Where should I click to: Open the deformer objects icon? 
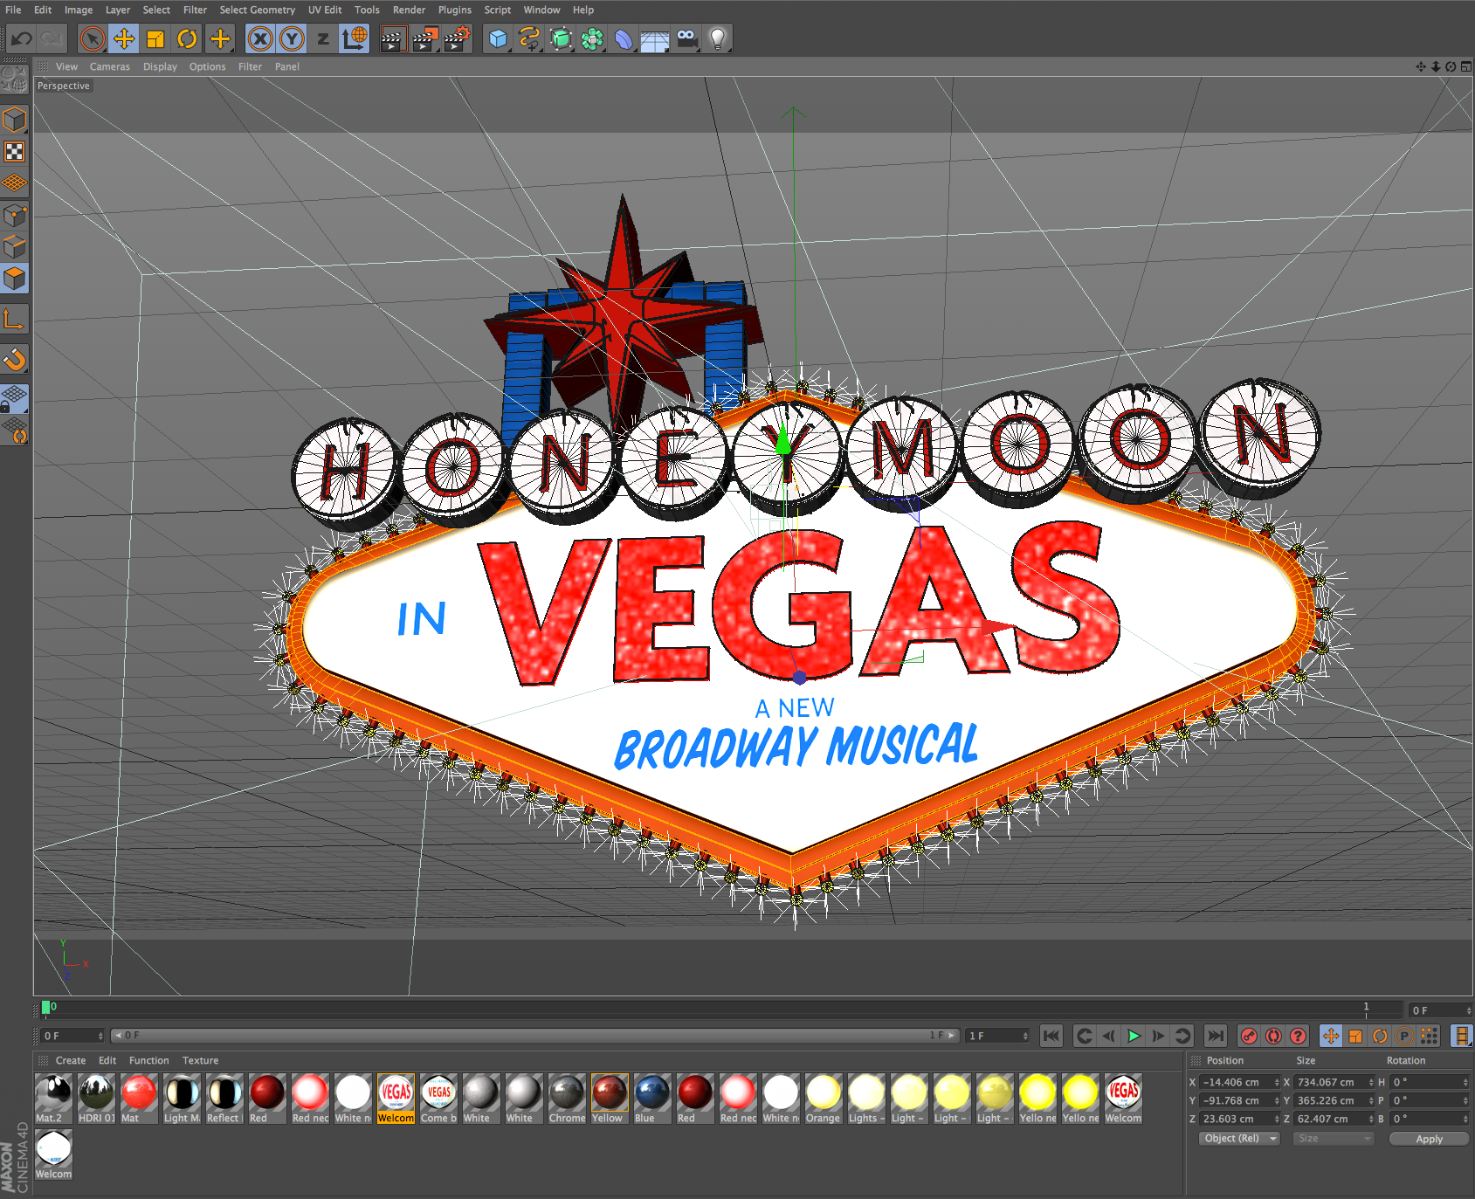point(624,38)
